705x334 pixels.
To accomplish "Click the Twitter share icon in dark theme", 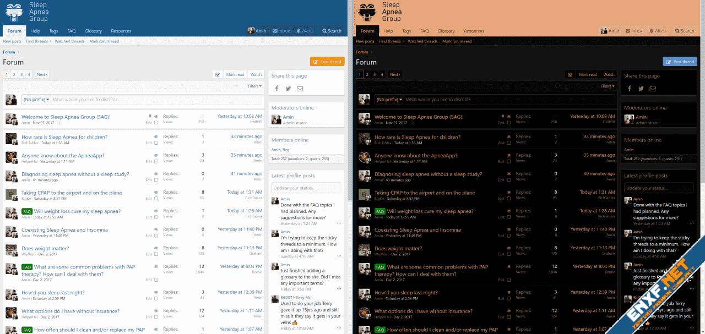I will (x=641, y=89).
